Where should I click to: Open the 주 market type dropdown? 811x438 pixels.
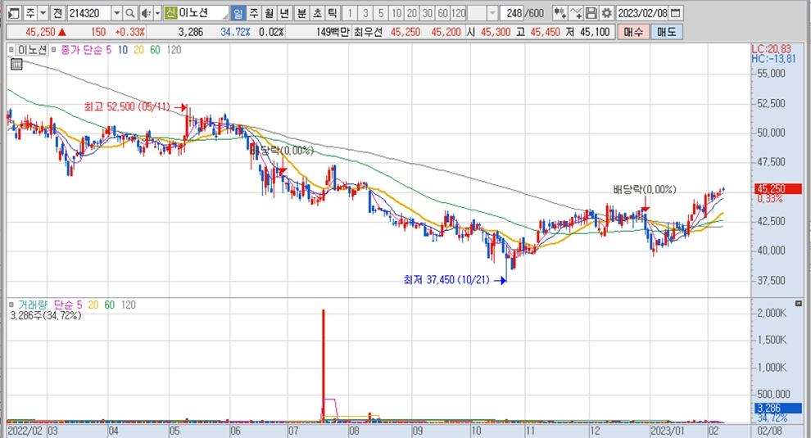click(x=42, y=14)
